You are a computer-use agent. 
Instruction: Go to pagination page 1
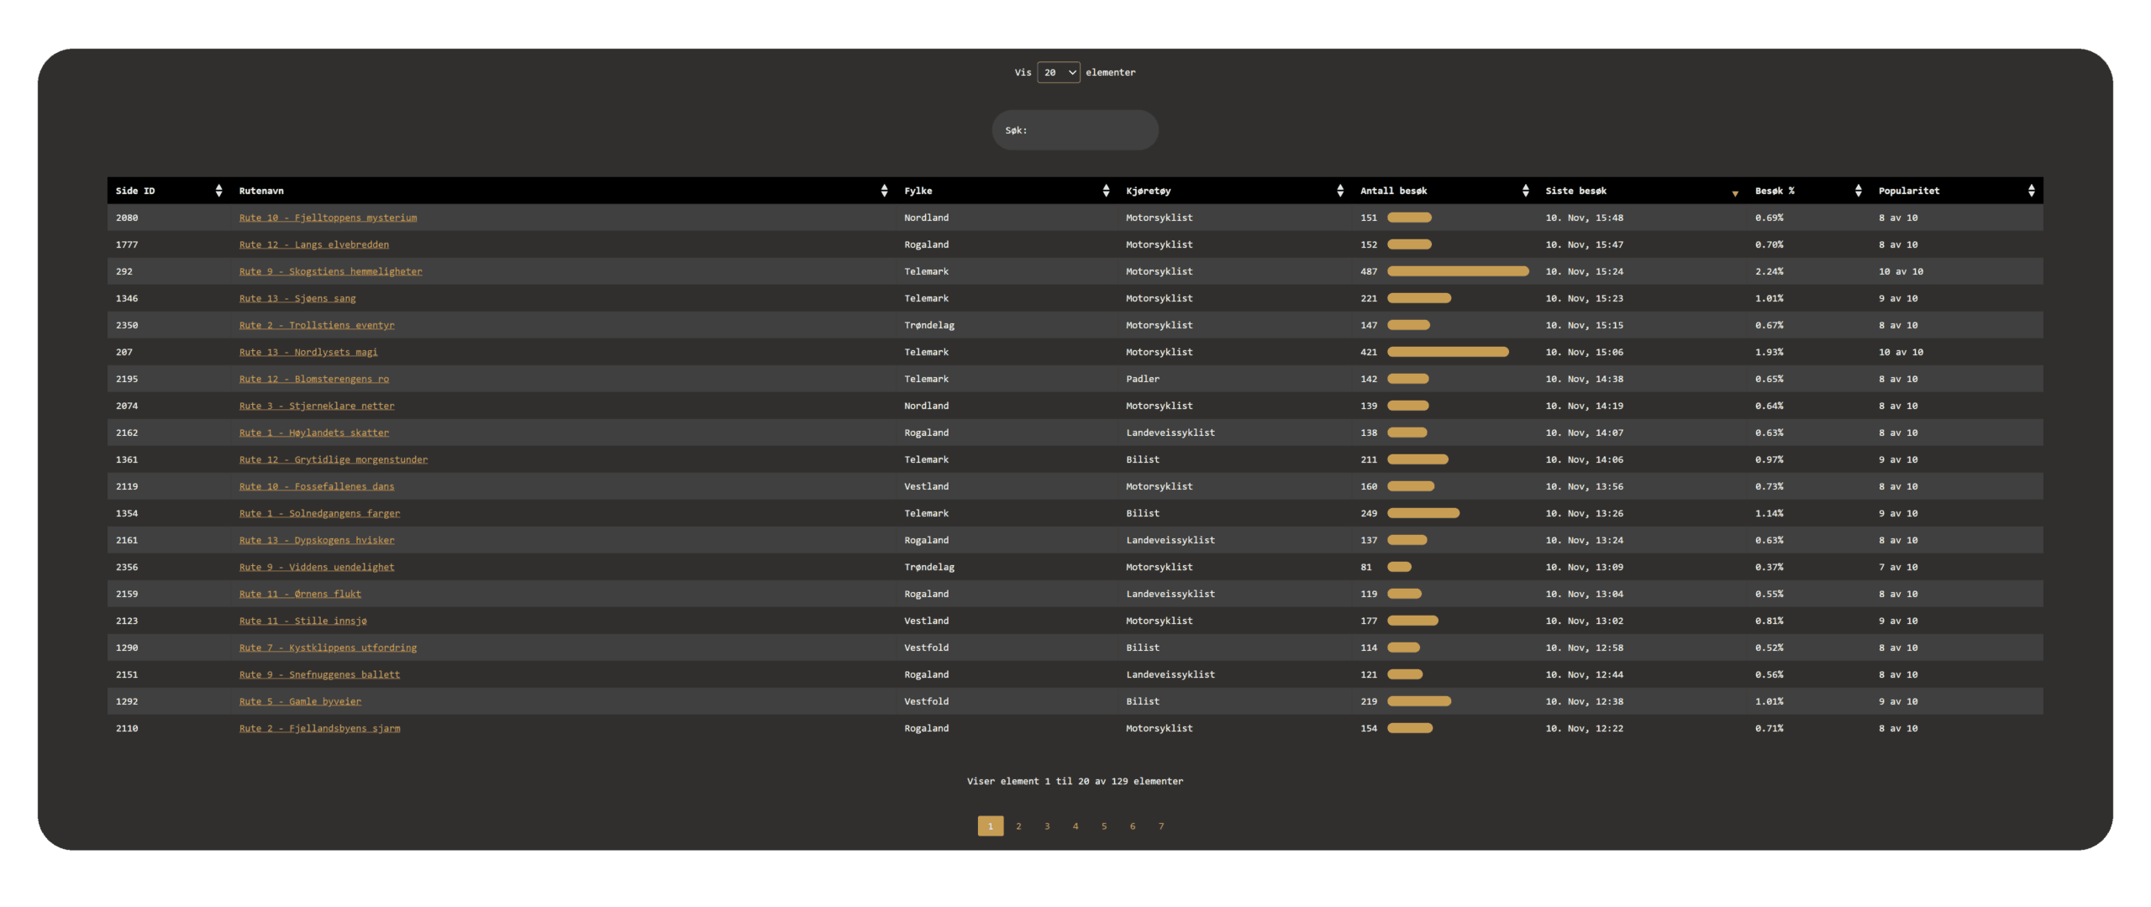tap(991, 826)
